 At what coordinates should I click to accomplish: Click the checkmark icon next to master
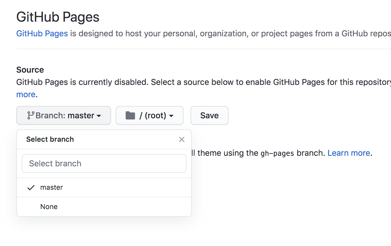coord(31,187)
